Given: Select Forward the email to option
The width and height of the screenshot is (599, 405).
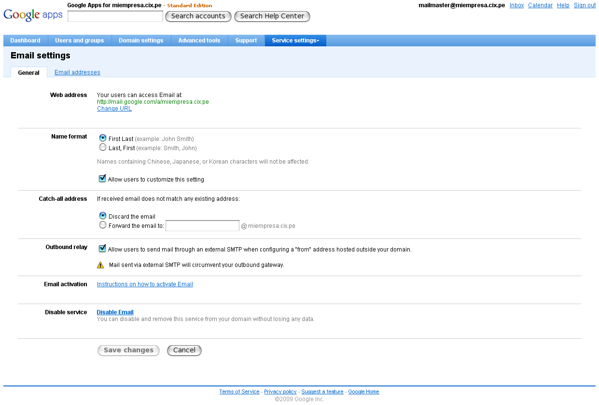Looking at the screenshot, I should point(102,225).
